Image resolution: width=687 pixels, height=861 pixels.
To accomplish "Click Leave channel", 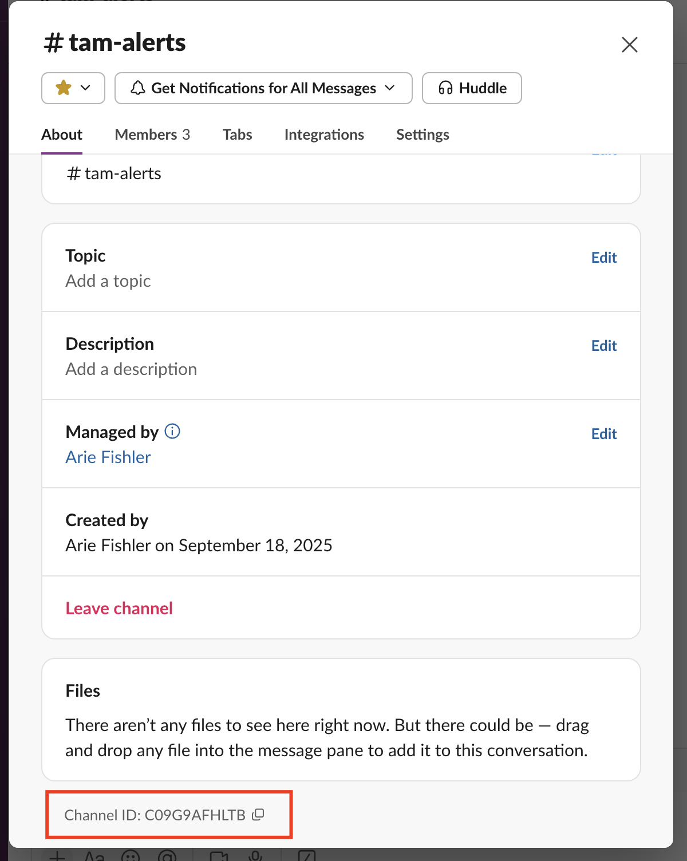I will click(x=119, y=608).
